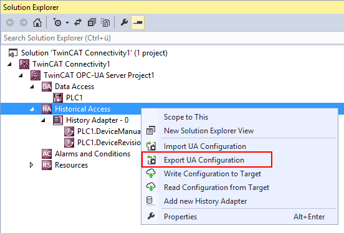The image size is (344, 233).
Task: Expand the Resources node
Action: coord(31,165)
